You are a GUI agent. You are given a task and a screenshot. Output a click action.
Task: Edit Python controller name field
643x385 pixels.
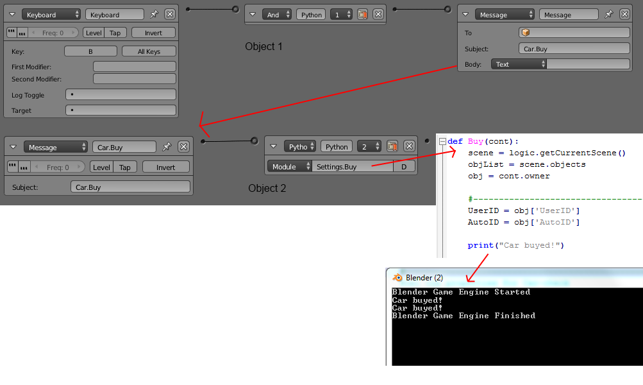pyautogui.click(x=337, y=146)
